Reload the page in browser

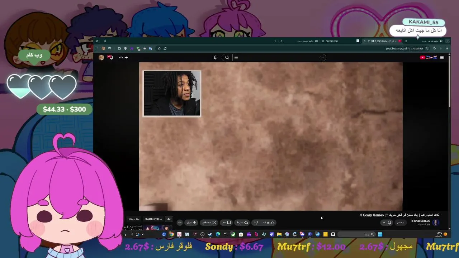pos(435,48)
